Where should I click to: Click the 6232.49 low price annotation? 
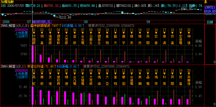click(x=65, y=18)
